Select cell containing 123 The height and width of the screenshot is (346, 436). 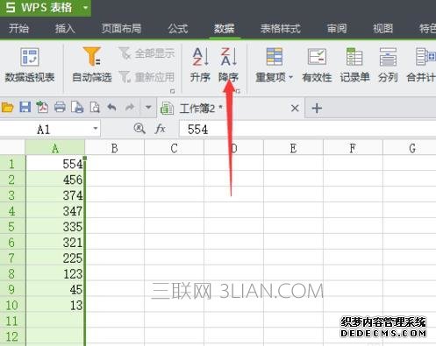click(55, 274)
